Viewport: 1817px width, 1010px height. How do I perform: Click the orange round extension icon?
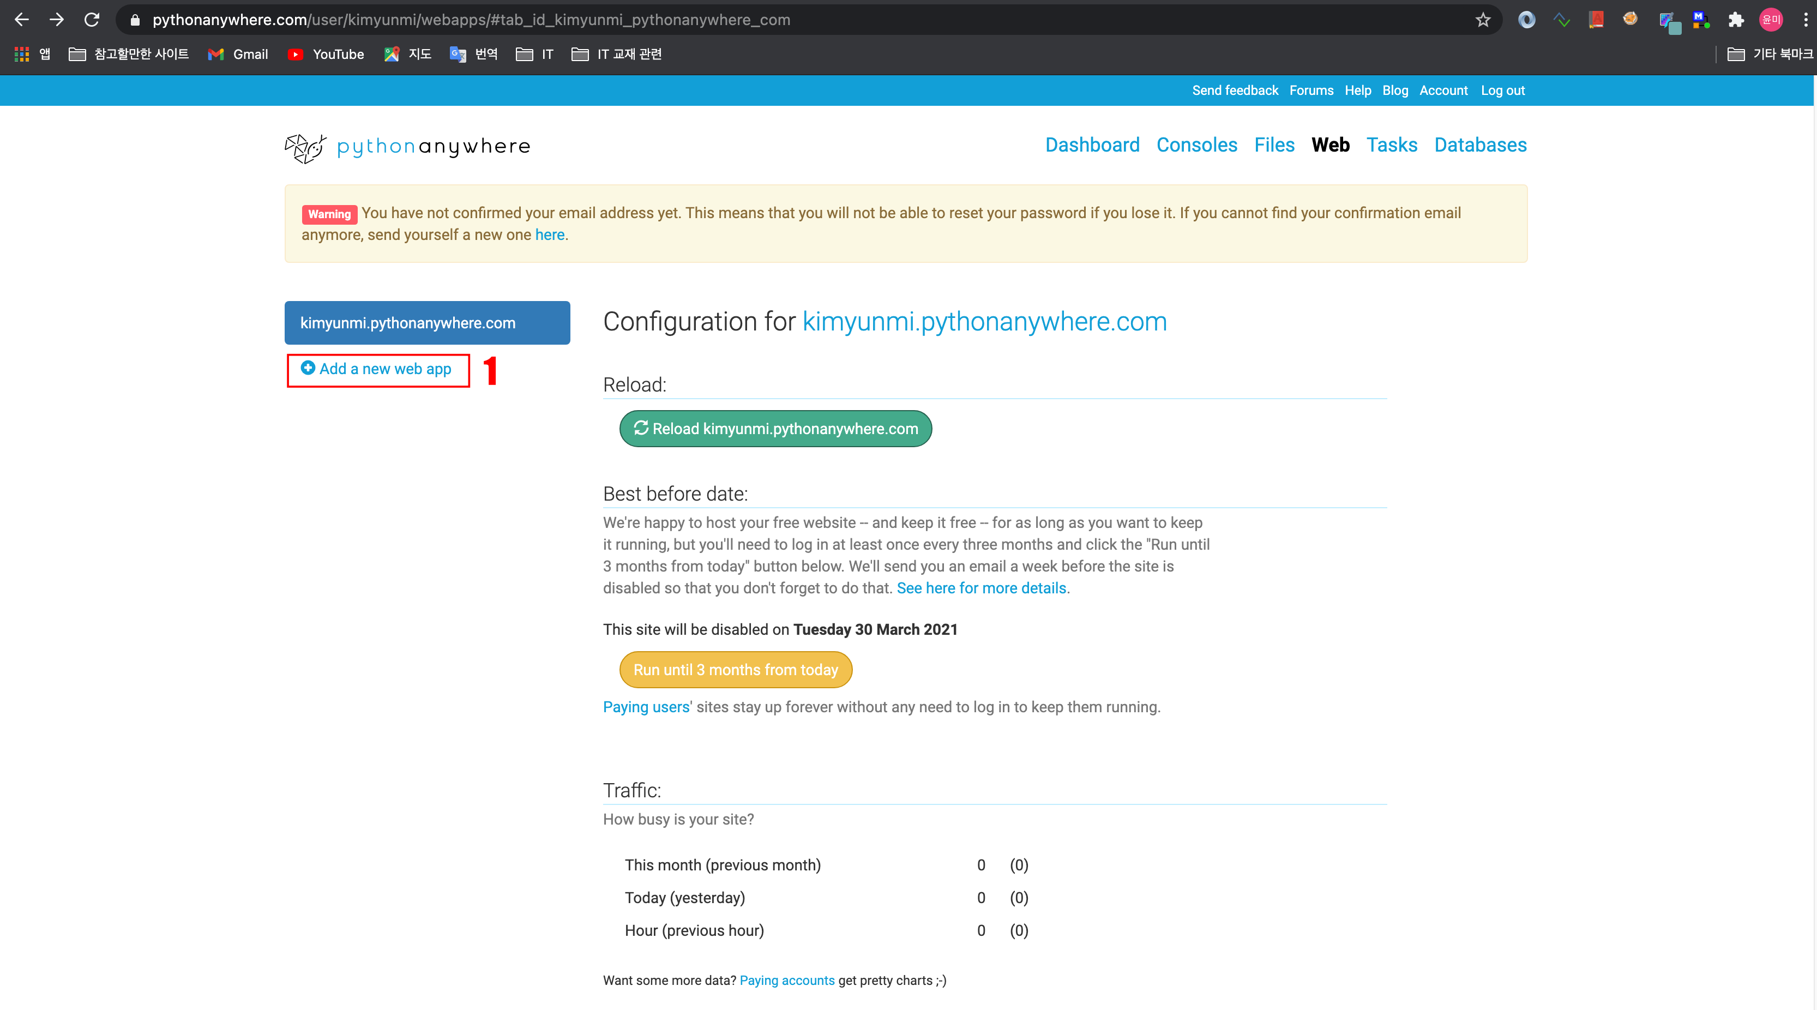coord(1630,20)
